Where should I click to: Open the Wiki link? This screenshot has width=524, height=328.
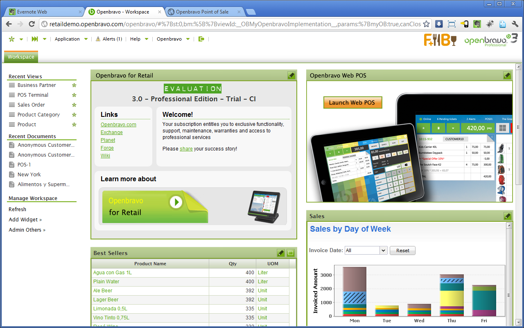pyautogui.click(x=105, y=156)
